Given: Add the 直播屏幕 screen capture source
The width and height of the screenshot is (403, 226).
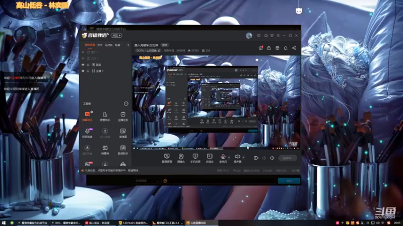Looking at the screenshot, I should (x=167, y=158).
